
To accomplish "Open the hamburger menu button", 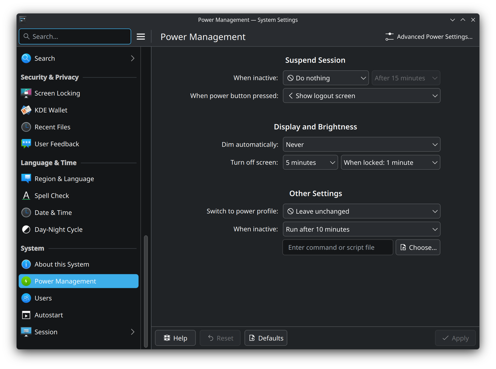I will pos(141,37).
